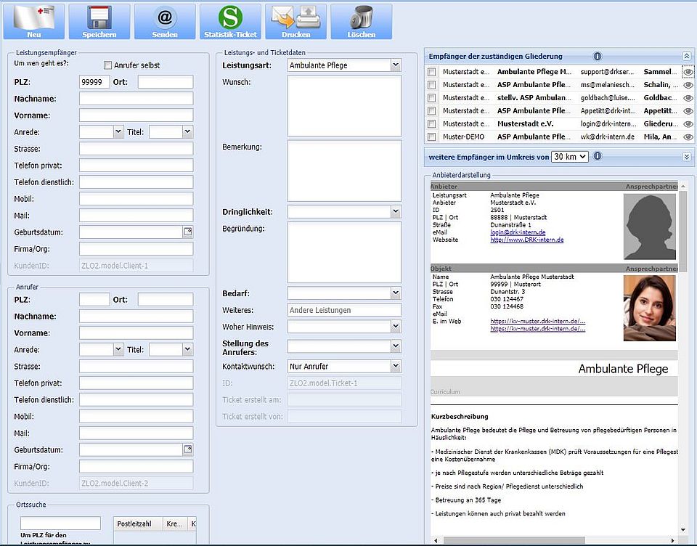The image size is (697, 546).
Task: Collapse the Empfänger der zuständigen Gliederung panel
Action: pyautogui.click(x=686, y=56)
